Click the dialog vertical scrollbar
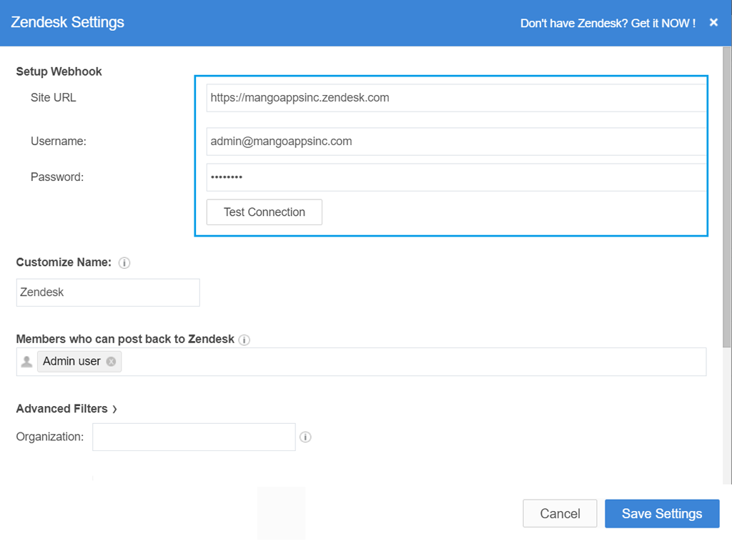The width and height of the screenshot is (732, 549). tap(727, 196)
